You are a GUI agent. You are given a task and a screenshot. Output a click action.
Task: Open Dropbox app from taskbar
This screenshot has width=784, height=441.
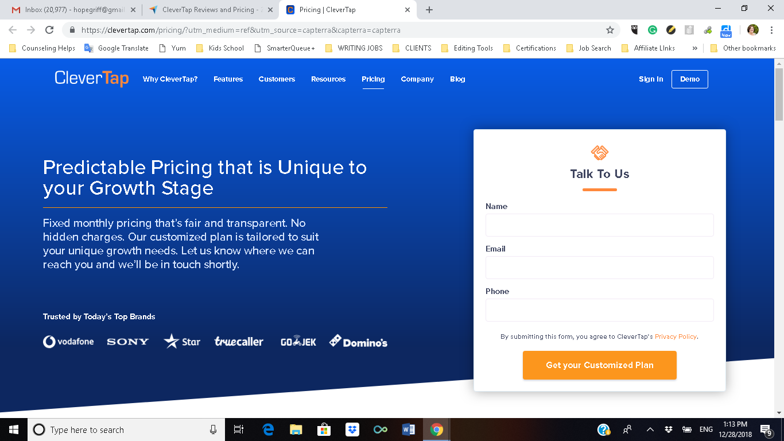click(352, 430)
